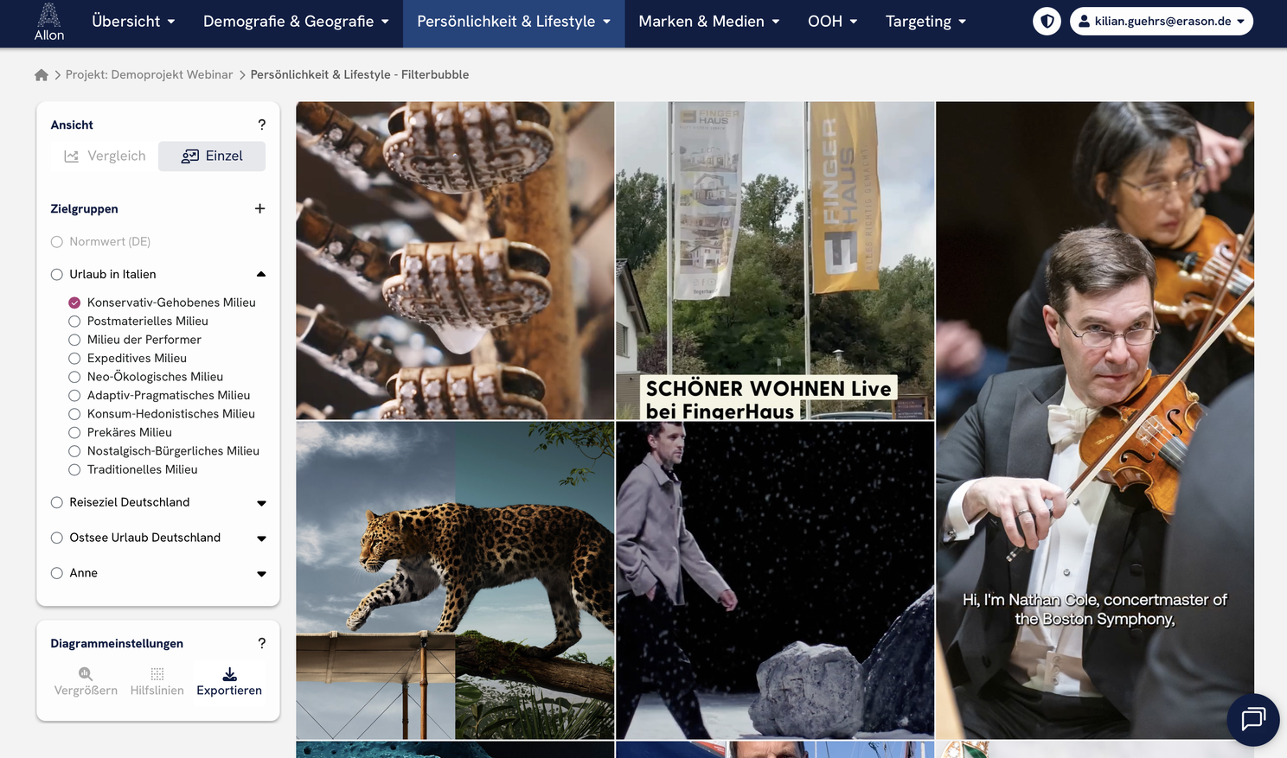Click the Vergrößern magnifier icon

[85, 674]
